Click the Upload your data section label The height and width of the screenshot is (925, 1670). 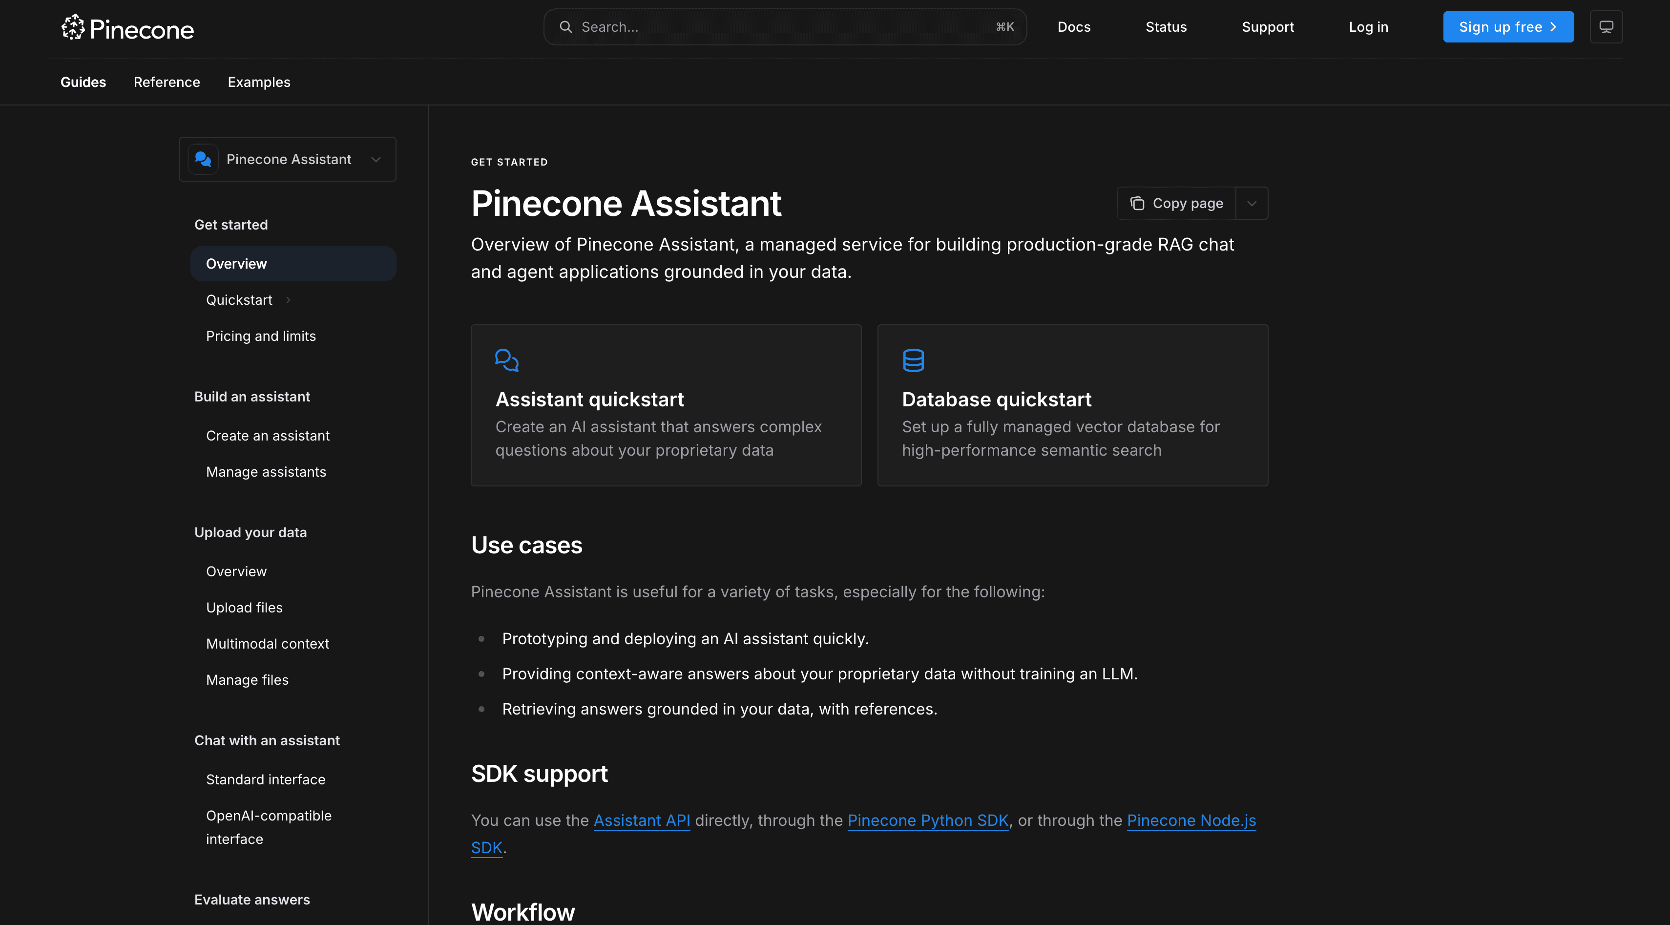coord(250,533)
